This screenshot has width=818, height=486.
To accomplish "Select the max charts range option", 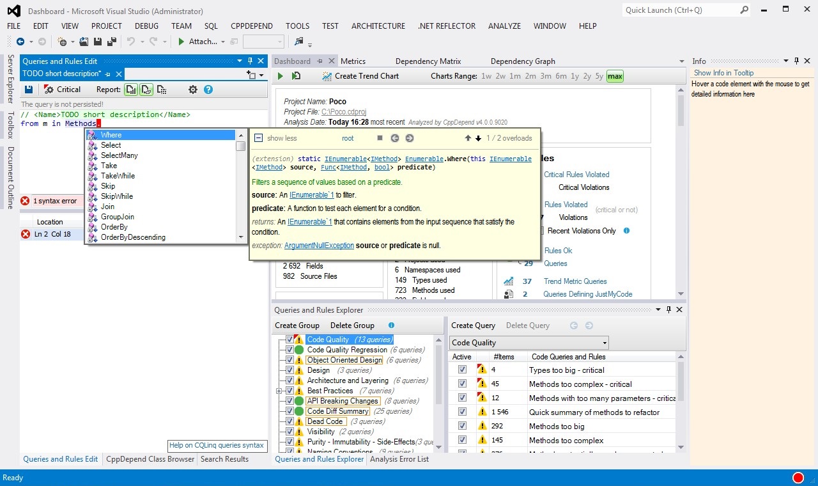I will tap(615, 76).
